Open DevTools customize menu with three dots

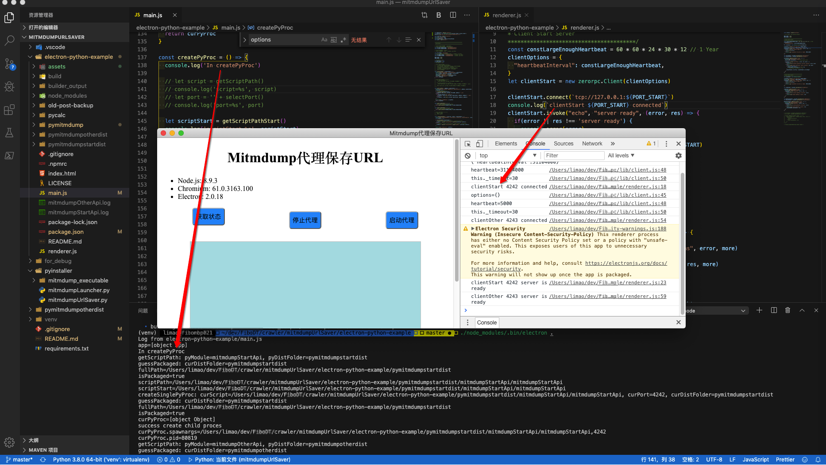[666, 144]
